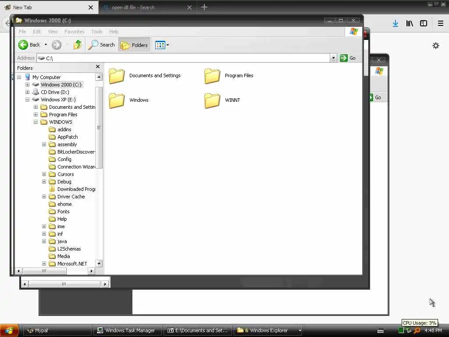449x337 pixels.
Task: Click the green Back arrow button
Action: [23, 45]
